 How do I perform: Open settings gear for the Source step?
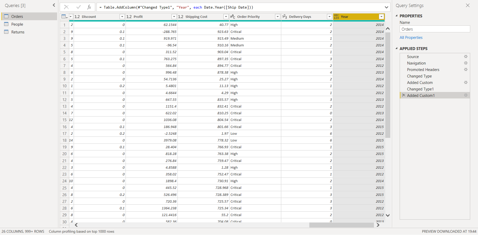466,56
